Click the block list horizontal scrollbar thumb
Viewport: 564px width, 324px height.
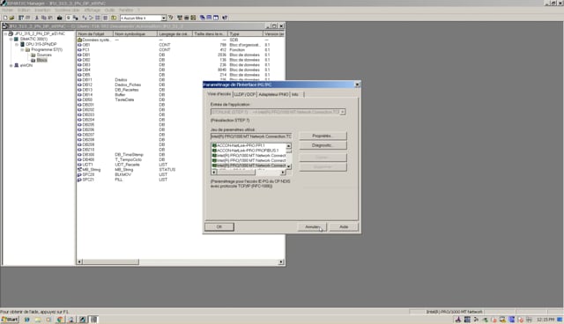coord(110,261)
